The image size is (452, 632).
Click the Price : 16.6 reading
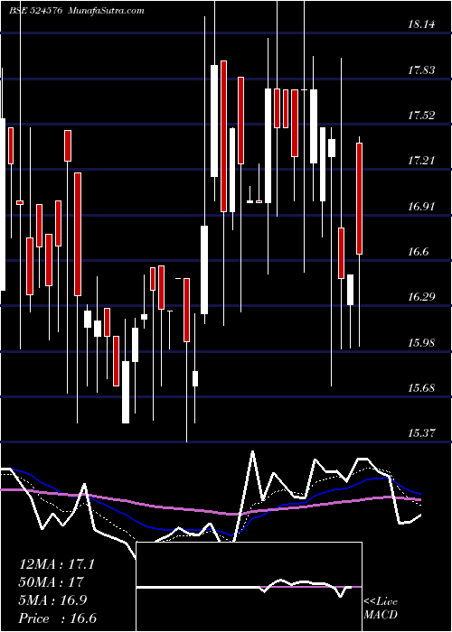58,618
